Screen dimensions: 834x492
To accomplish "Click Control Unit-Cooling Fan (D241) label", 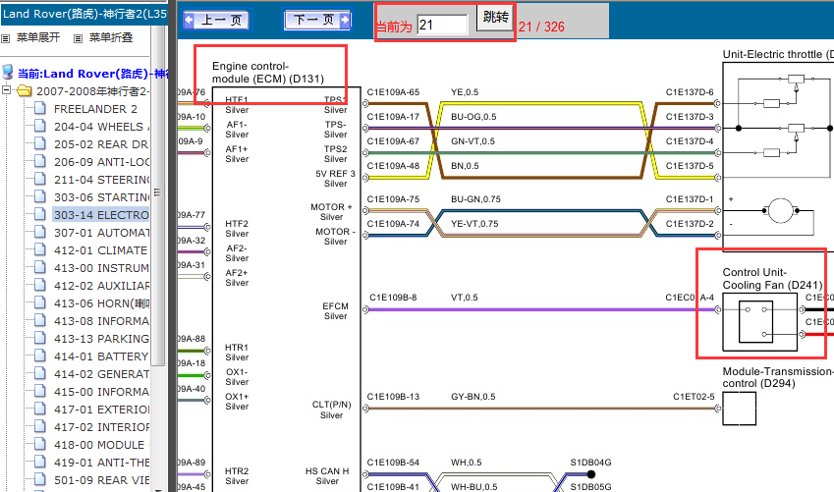I will 773,279.
